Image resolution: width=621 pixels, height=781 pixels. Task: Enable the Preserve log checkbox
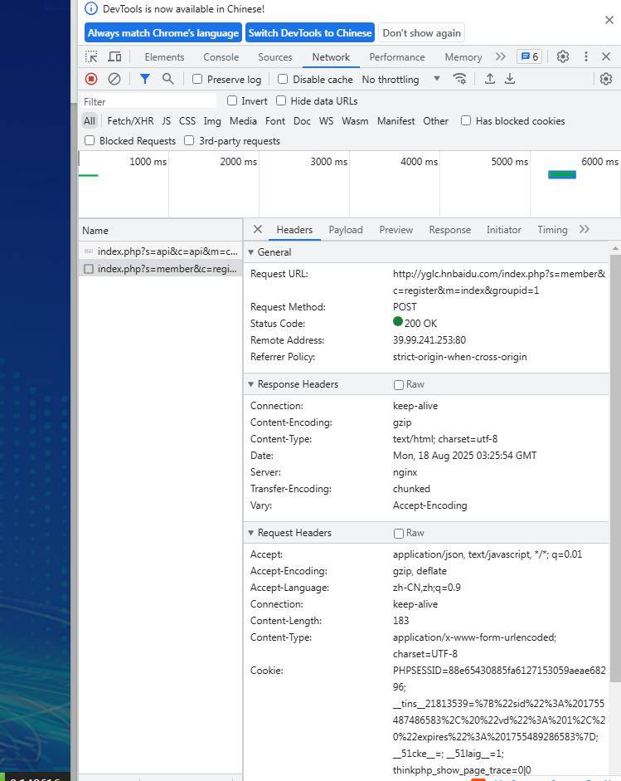click(x=197, y=80)
